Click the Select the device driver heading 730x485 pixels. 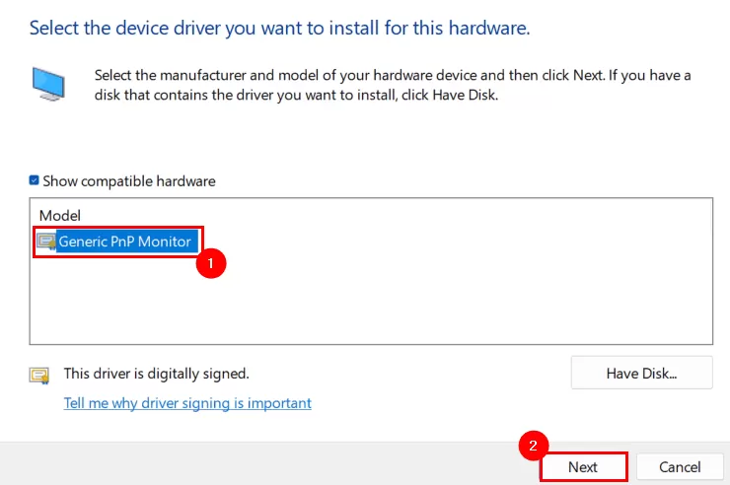tap(280, 28)
